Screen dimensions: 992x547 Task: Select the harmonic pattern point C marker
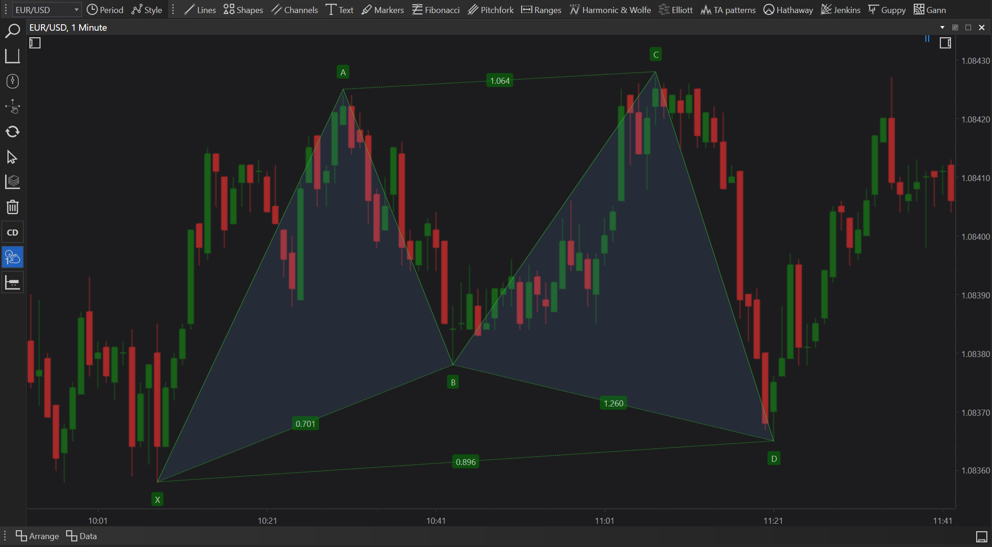(x=655, y=54)
